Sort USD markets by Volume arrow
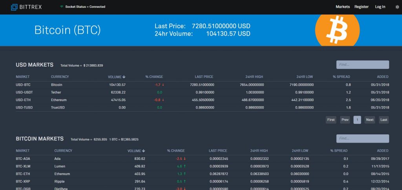The image size is (402, 190). coord(124,77)
